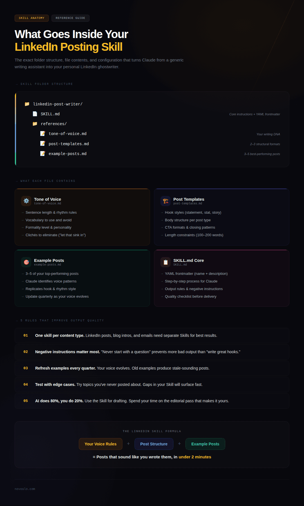Image resolution: width=304 pixels, height=506 pixels.
Task: Open the novoslo.com link in the footer
Action: (x=25, y=489)
